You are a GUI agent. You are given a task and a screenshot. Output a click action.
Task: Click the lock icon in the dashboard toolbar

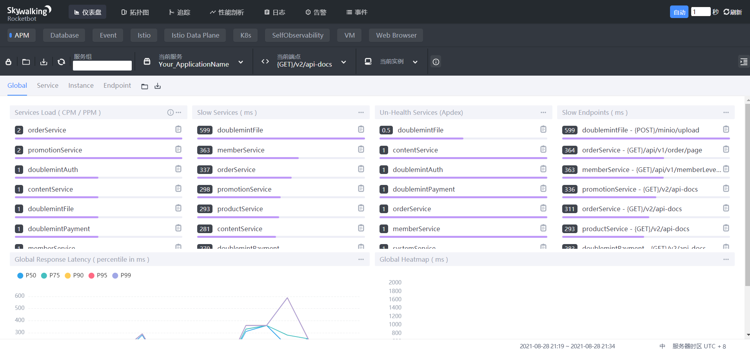click(x=8, y=62)
